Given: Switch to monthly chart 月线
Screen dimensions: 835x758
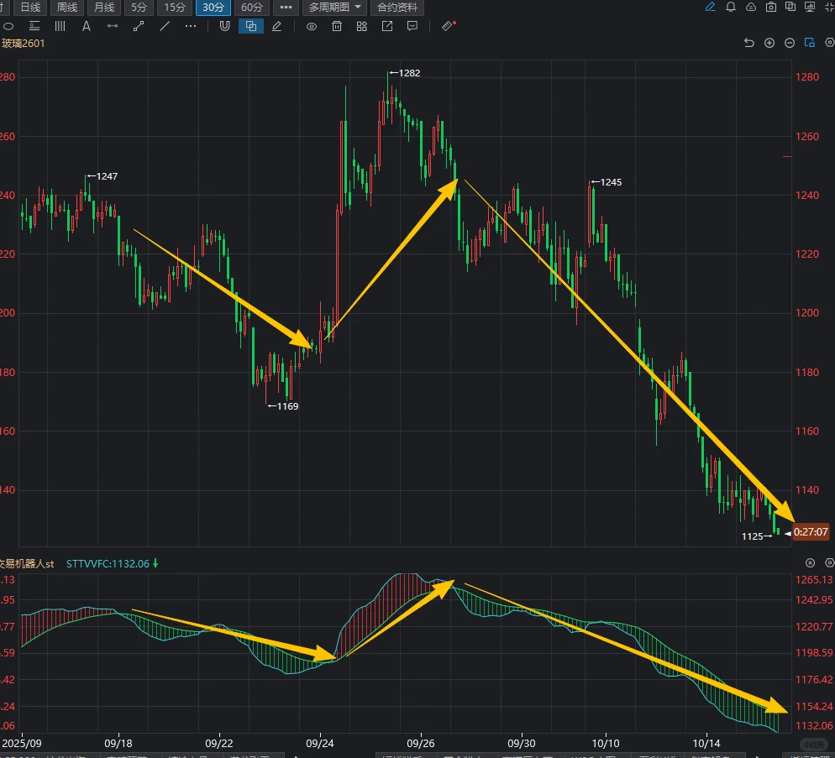Looking at the screenshot, I should (104, 8).
